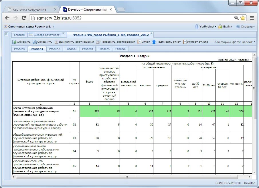The image size is (259, 188).
Task: Expand the collapsed left side panel
Action: point(6,34)
